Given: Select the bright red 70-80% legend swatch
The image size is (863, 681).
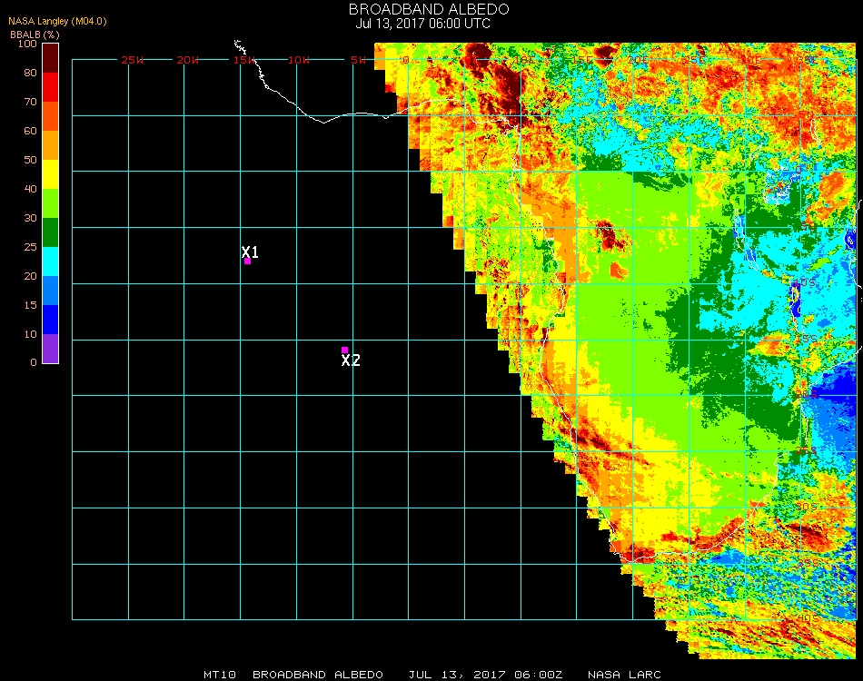Looking at the screenshot, I should pyautogui.click(x=51, y=87).
